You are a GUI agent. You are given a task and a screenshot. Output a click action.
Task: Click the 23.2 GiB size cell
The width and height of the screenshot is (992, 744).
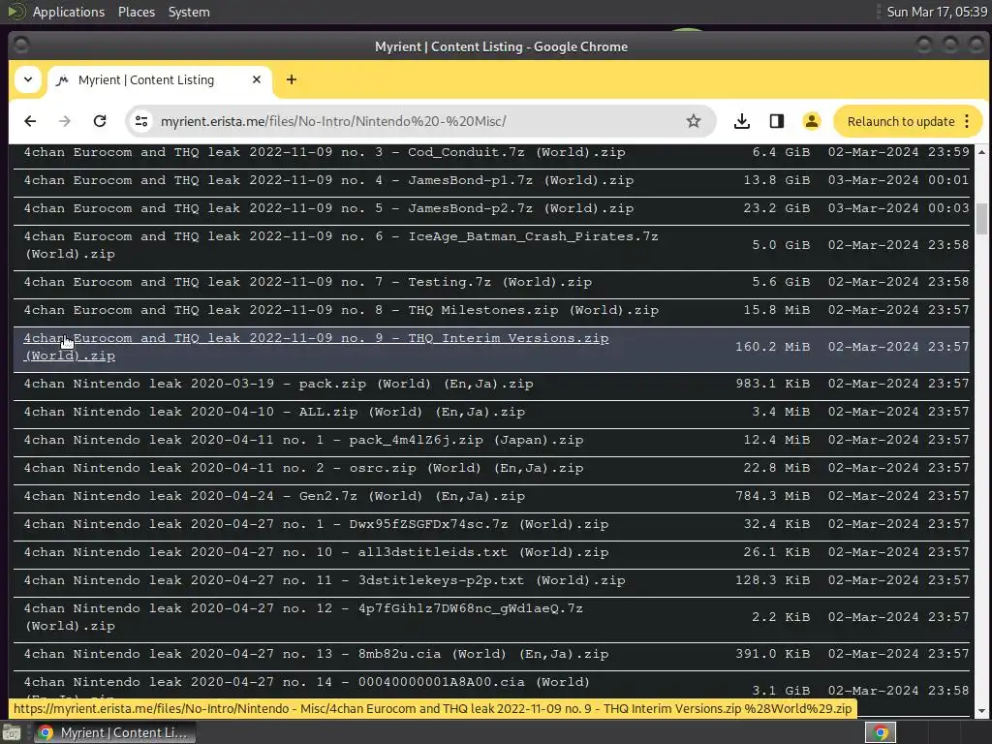coord(776,208)
